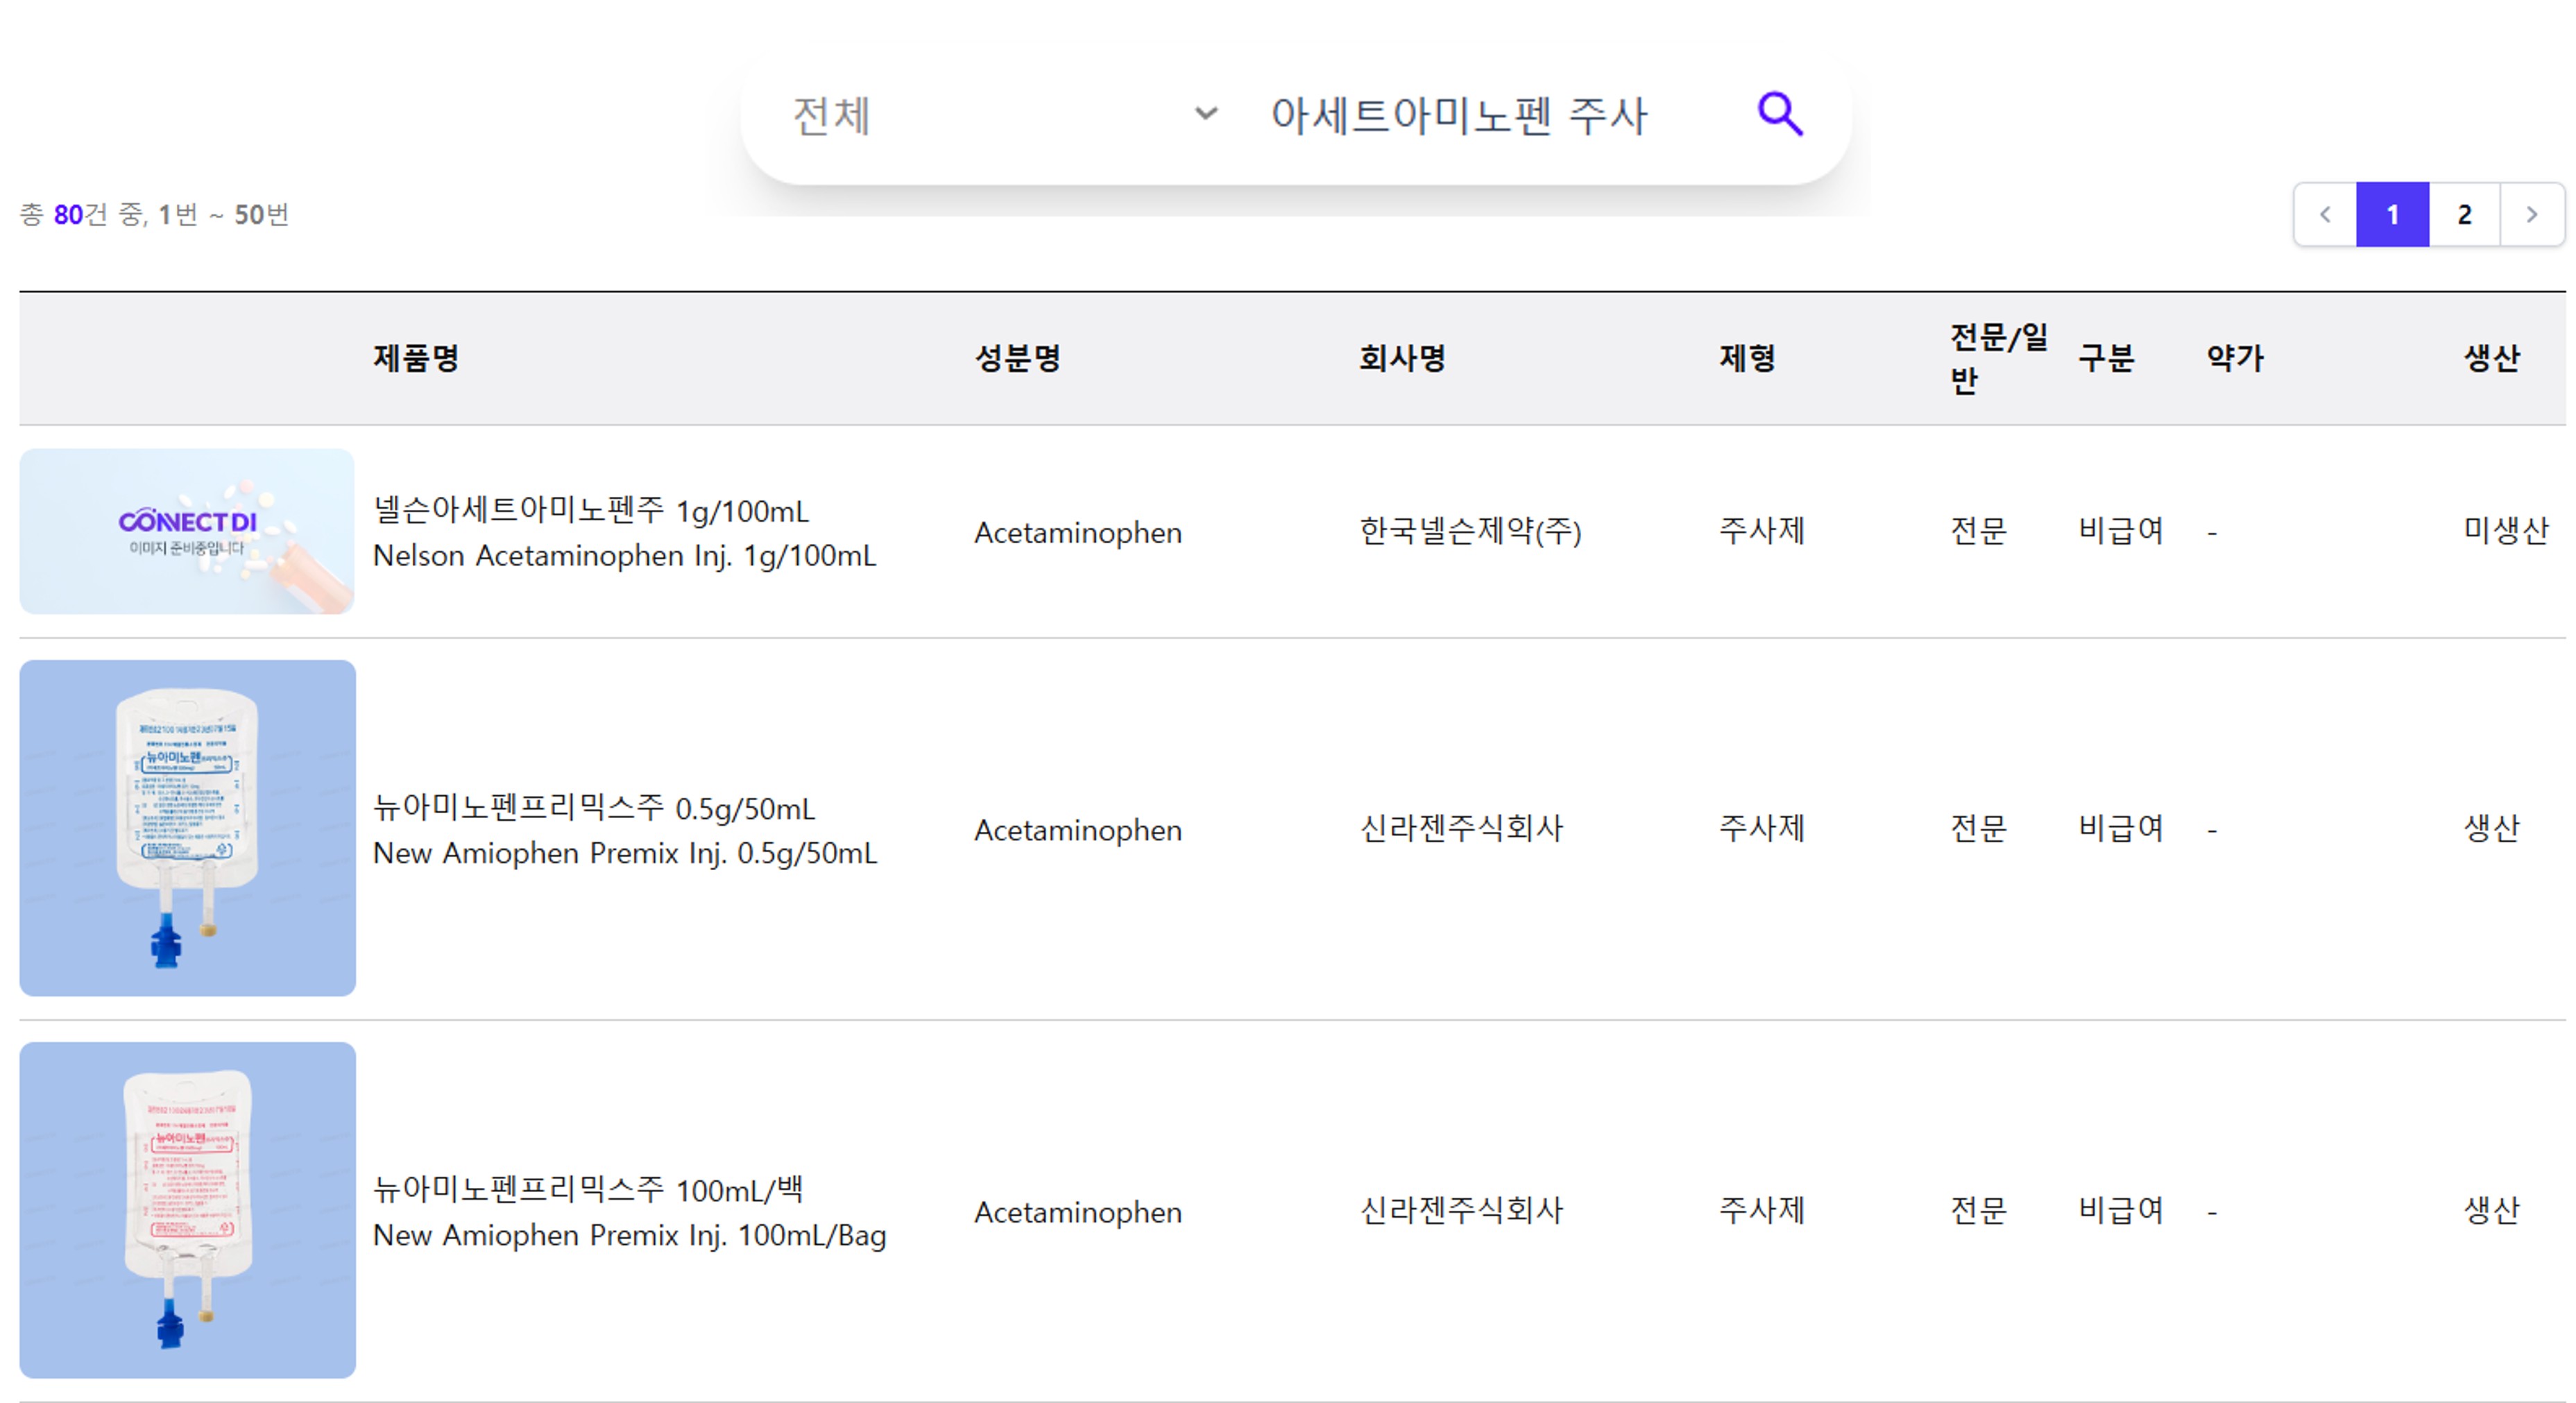This screenshot has height=1403, width=2576.
Task: Open the CONECT DI placeholder image thumbnail
Action: 187,531
